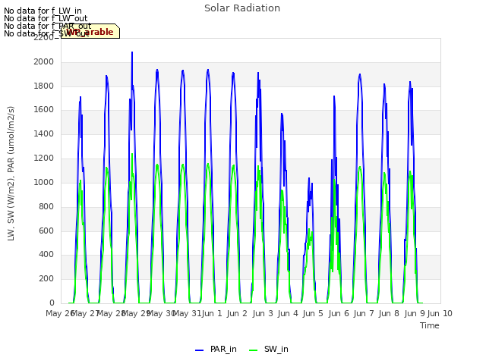The image size is (486, 364).
Task: Click the lowest PAR_in peak above Jun 5
Action: [x=309, y=179]
